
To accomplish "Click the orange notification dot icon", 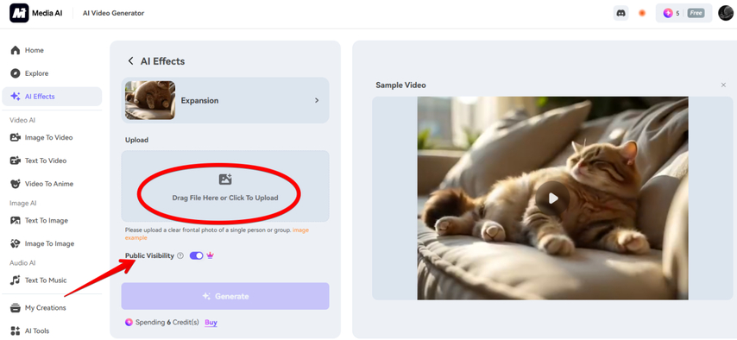I will pyautogui.click(x=642, y=13).
